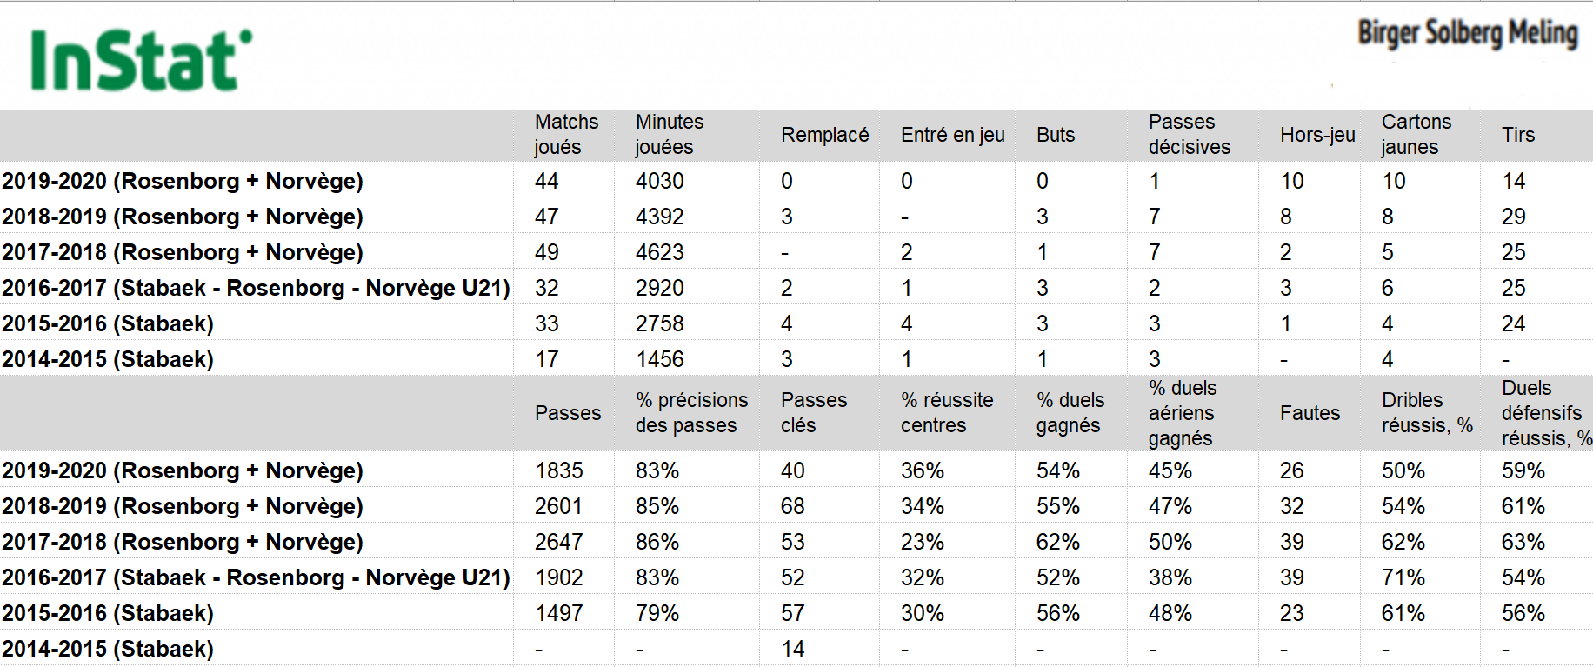Click the Duels défensifs réussis, % header

[1547, 413]
